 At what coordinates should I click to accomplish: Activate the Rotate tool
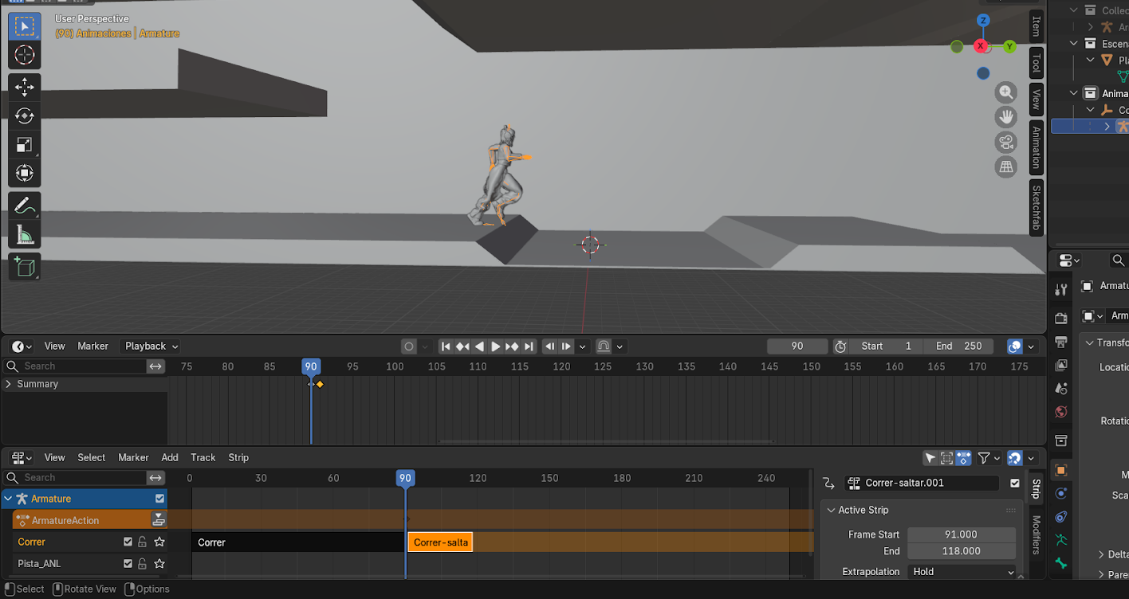coord(24,115)
